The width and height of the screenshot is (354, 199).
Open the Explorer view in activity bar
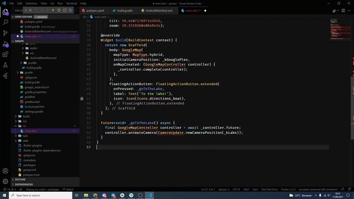[x=5, y=12]
